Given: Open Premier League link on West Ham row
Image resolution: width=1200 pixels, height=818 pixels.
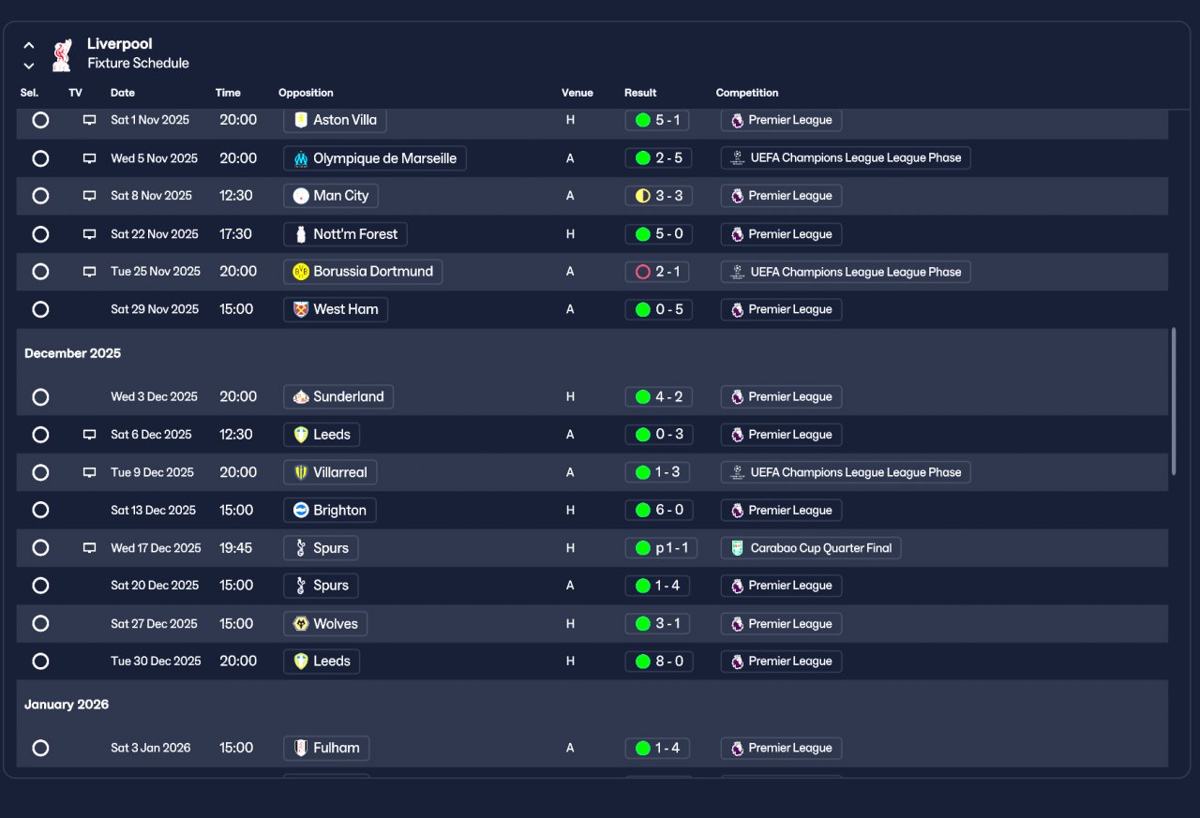Looking at the screenshot, I should click(x=781, y=309).
